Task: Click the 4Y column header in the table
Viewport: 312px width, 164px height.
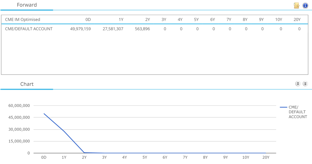Action: (x=180, y=19)
